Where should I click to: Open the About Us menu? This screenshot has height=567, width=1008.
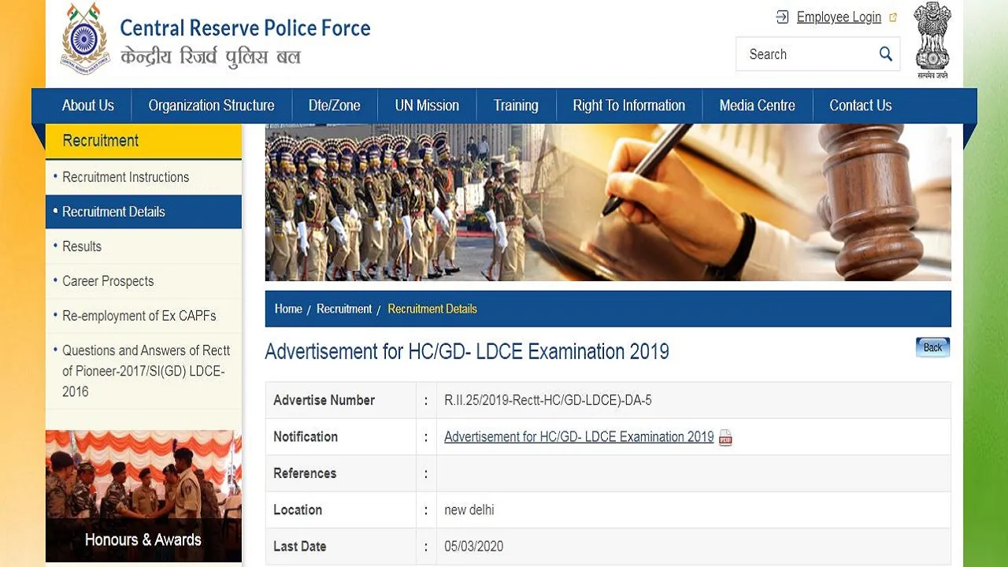(88, 106)
